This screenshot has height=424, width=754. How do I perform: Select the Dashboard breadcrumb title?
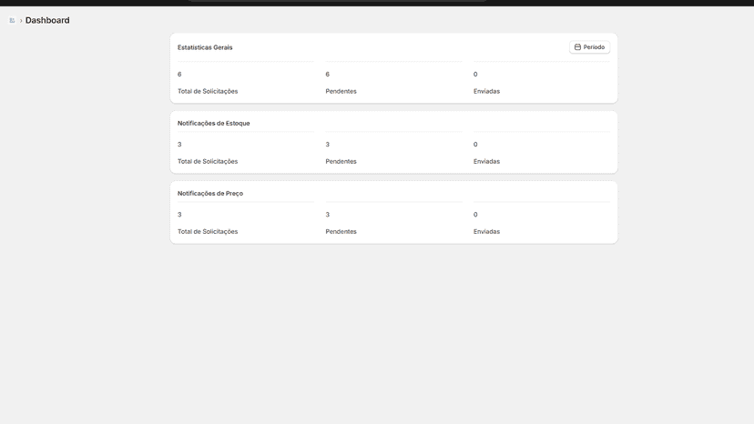click(x=47, y=20)
